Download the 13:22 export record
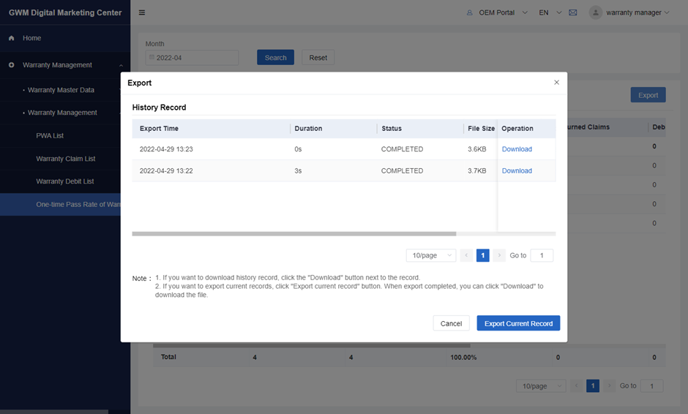Viewport: 688px width, 414px height. [517, 170]
